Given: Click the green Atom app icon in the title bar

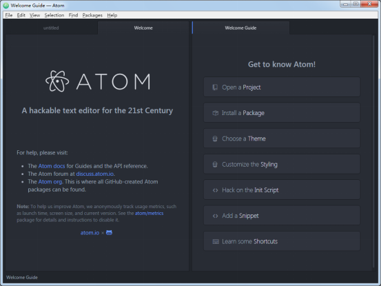Looking at the screenshot, I should pos(6,6).
